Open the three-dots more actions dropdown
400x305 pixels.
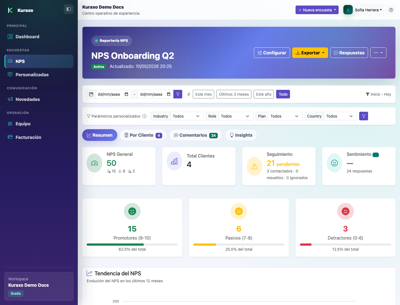point(378,53)
